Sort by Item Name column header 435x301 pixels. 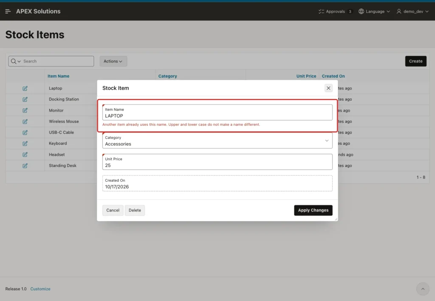(58, 76)
